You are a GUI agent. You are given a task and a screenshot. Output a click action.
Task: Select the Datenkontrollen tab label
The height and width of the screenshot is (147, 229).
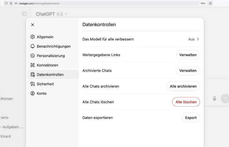pos(50,75)
